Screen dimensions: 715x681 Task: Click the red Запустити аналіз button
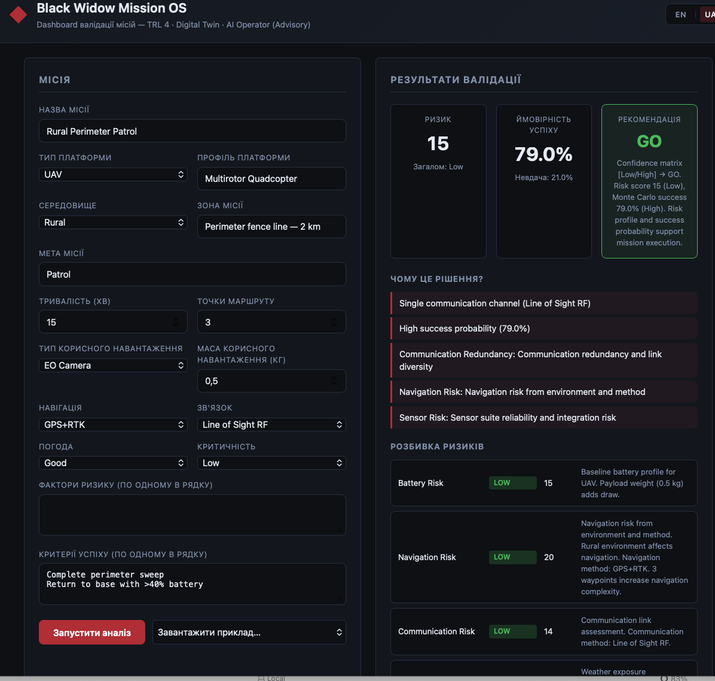click(92, 632)
